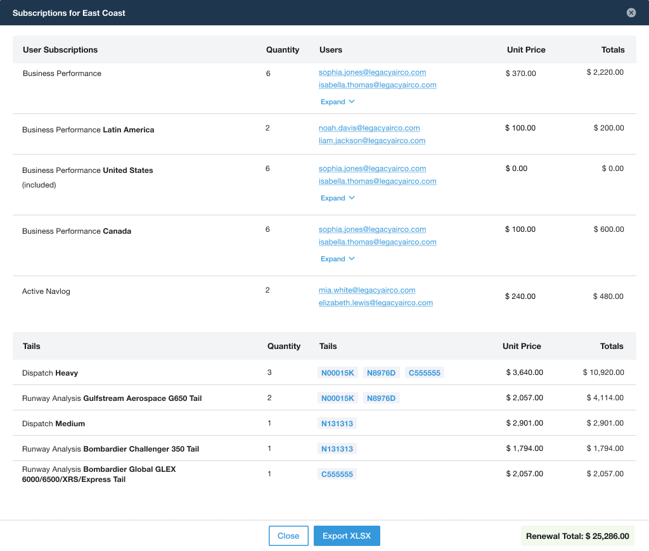Viewport: 649px width, 551px height.
Task: Click the $ 600.00 total for Canada
Action: [x=608, y=229]
